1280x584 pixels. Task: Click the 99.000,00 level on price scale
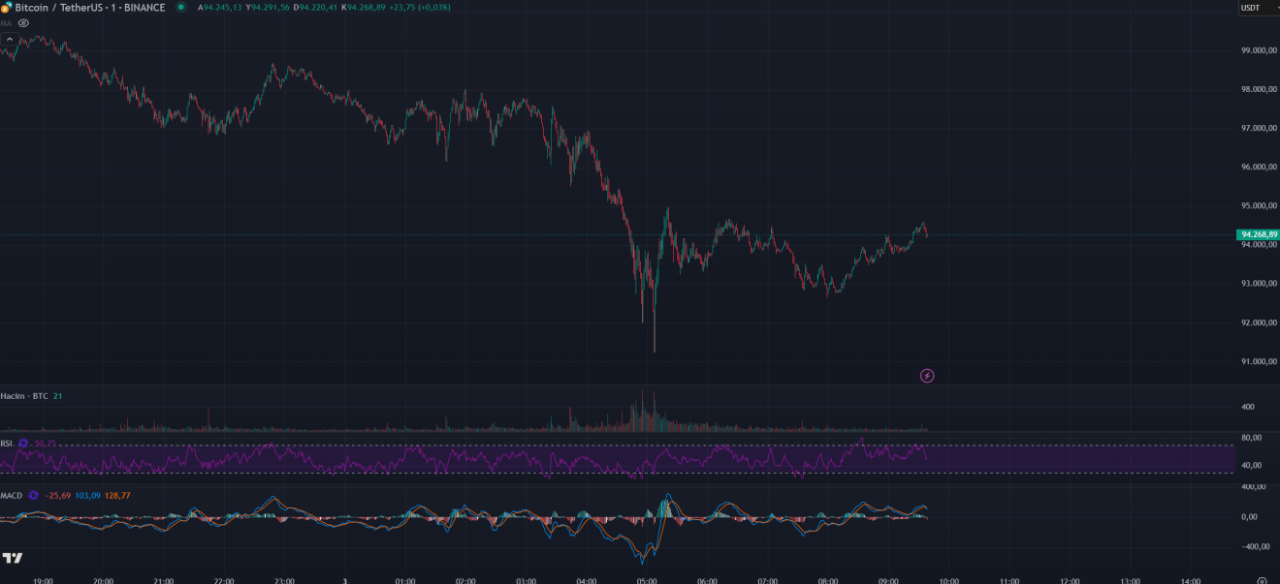point(1257,50)
